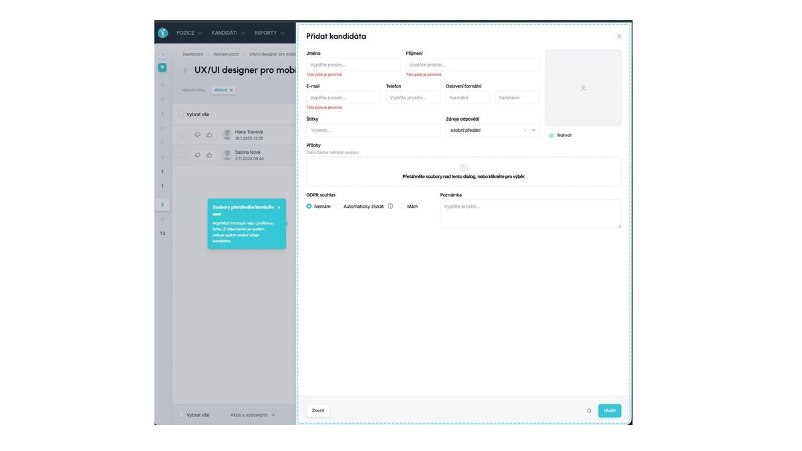
Task: Open the Reporty menu in navigation
Action: [x=269, y=33]
